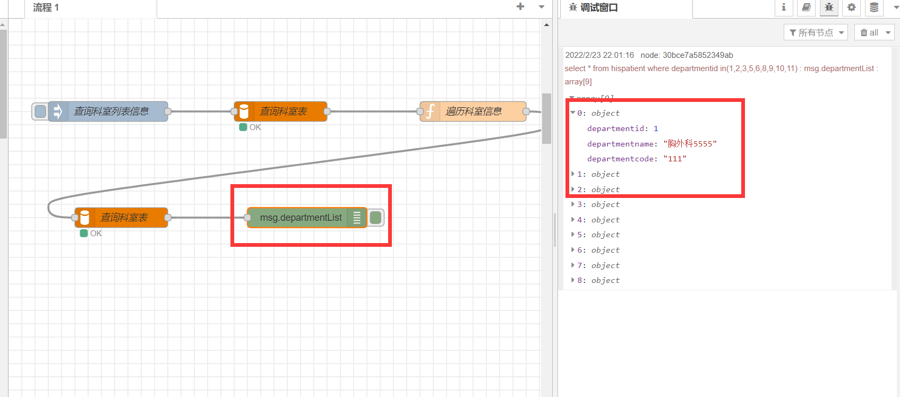The height and width of the screenshot is (397, 900).
Task: Open the configuration nodes gear icon
Action: pos(852,7)
